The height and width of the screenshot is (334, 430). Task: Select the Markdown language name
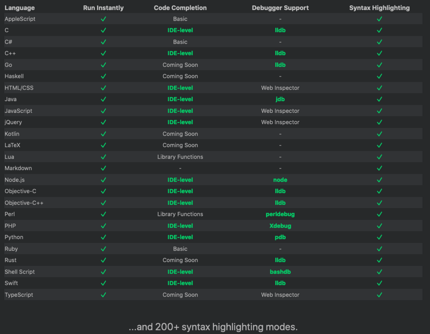click(x=18, y=168)
